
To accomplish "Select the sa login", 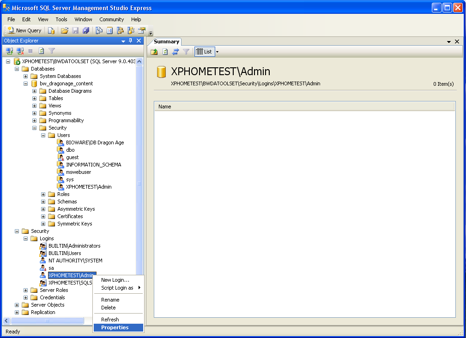I will 51,268.
